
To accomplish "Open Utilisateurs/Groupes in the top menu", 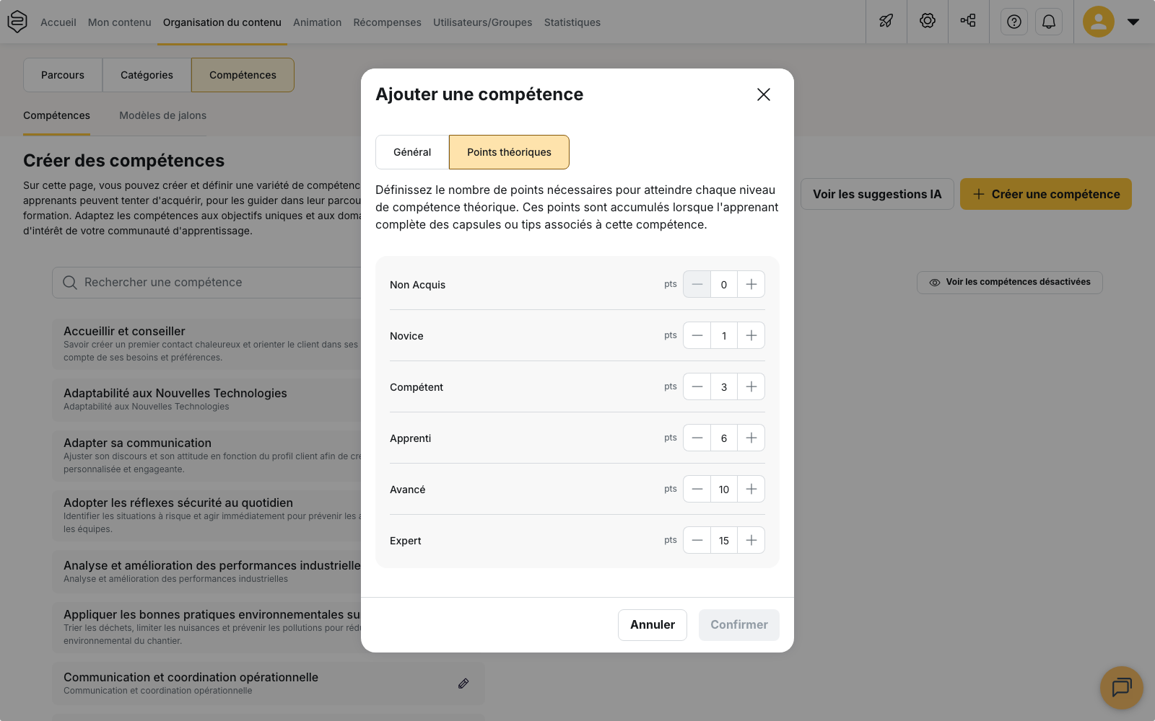I will coord(482,22).
